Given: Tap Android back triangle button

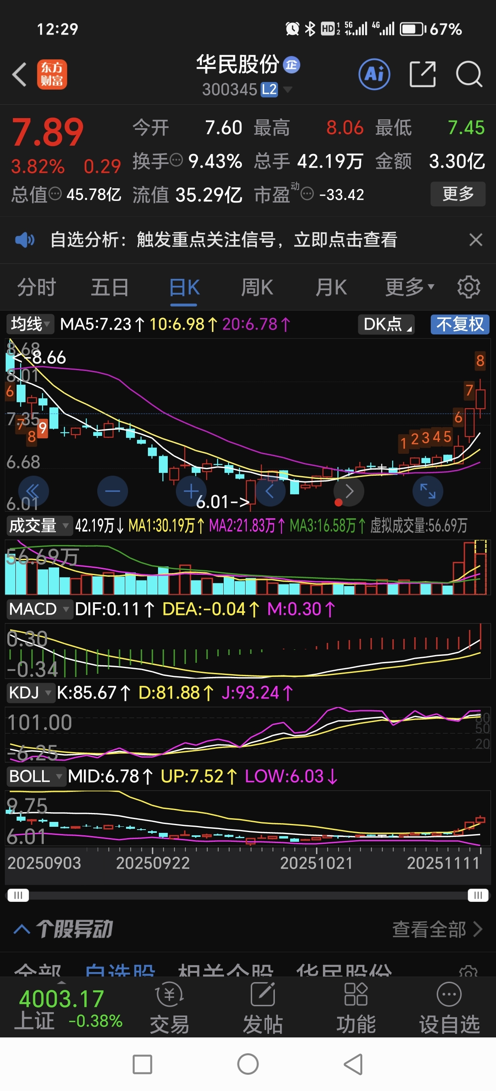Looking at the screenshot, I should point(353,1064).
